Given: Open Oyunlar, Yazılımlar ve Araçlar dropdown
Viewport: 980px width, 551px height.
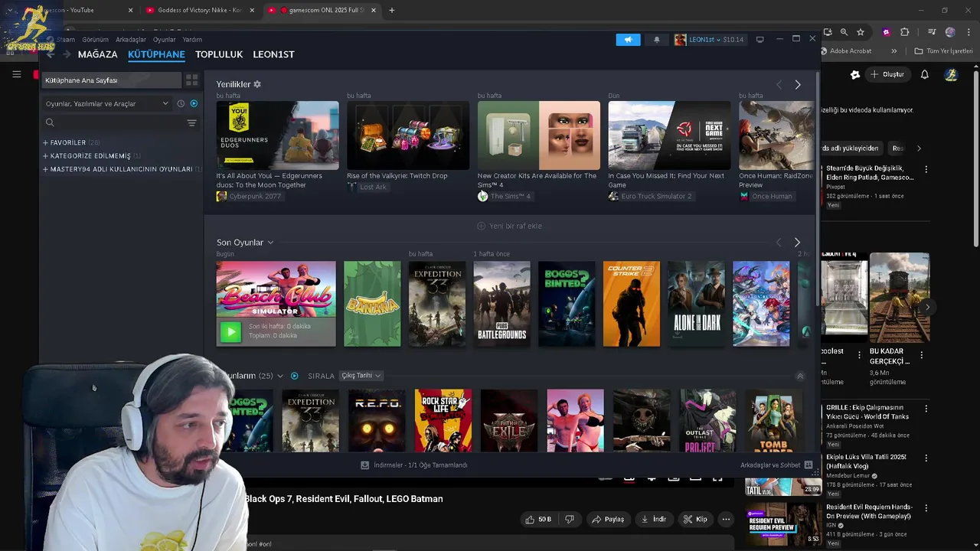Looking at the screenshot, I should tap(106, 103).
